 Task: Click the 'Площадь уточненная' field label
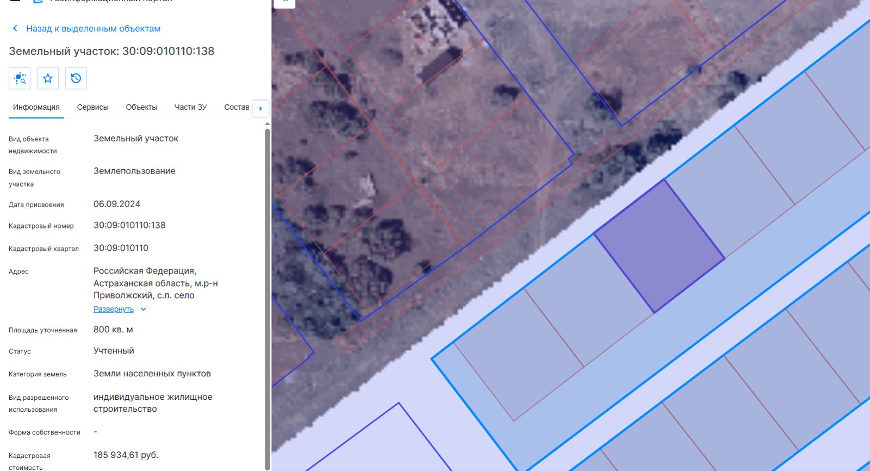[x=43, y=330]
